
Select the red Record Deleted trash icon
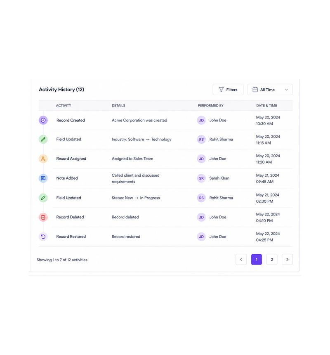point(43,217)
